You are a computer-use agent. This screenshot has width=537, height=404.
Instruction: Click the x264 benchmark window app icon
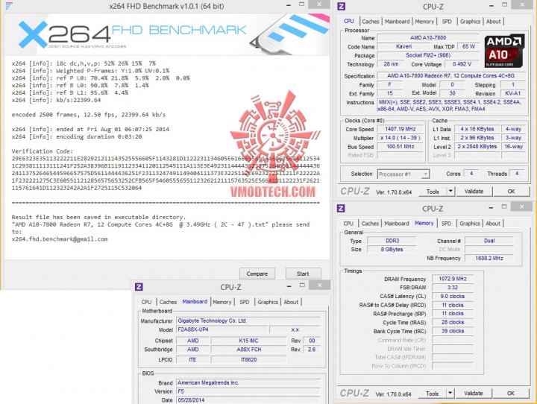8,5
